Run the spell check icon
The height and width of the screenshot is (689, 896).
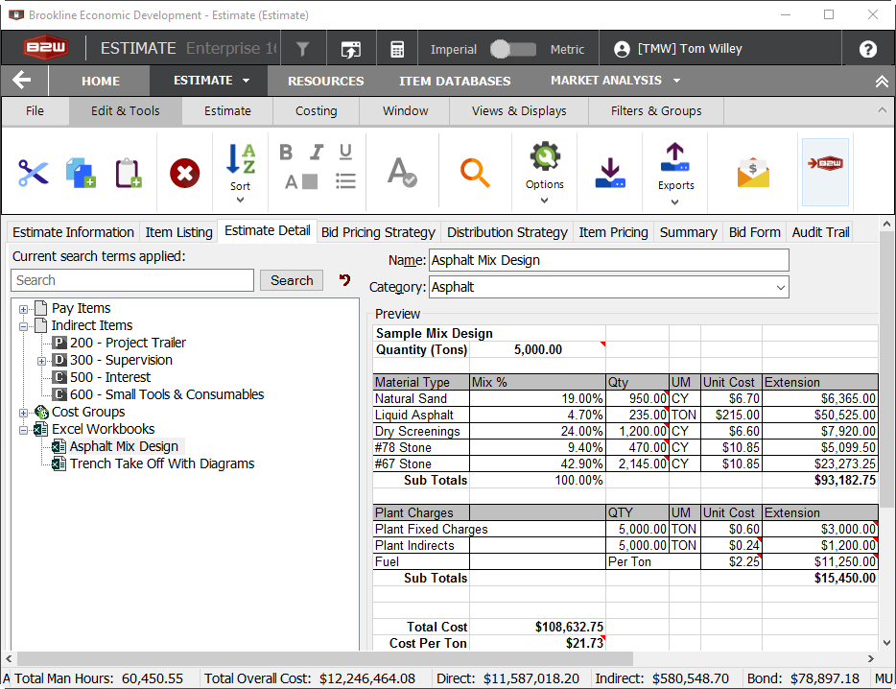402,172
